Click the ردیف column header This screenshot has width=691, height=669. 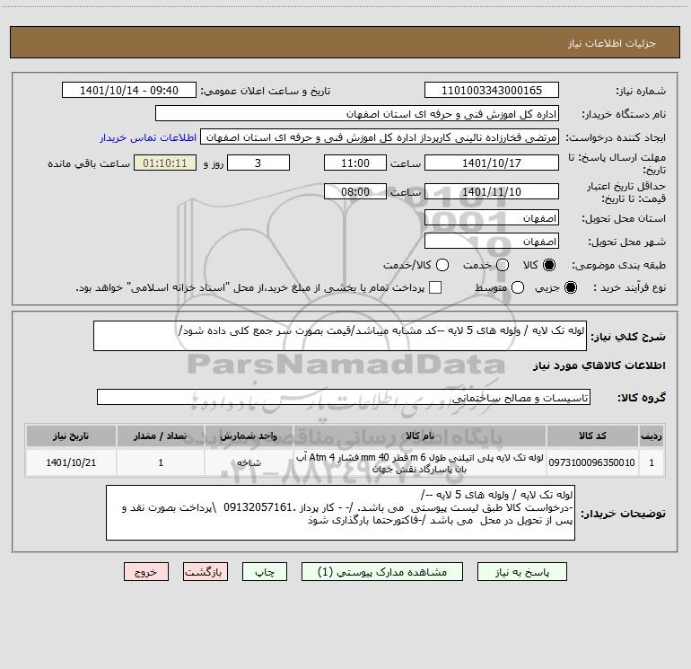point(652,436)
